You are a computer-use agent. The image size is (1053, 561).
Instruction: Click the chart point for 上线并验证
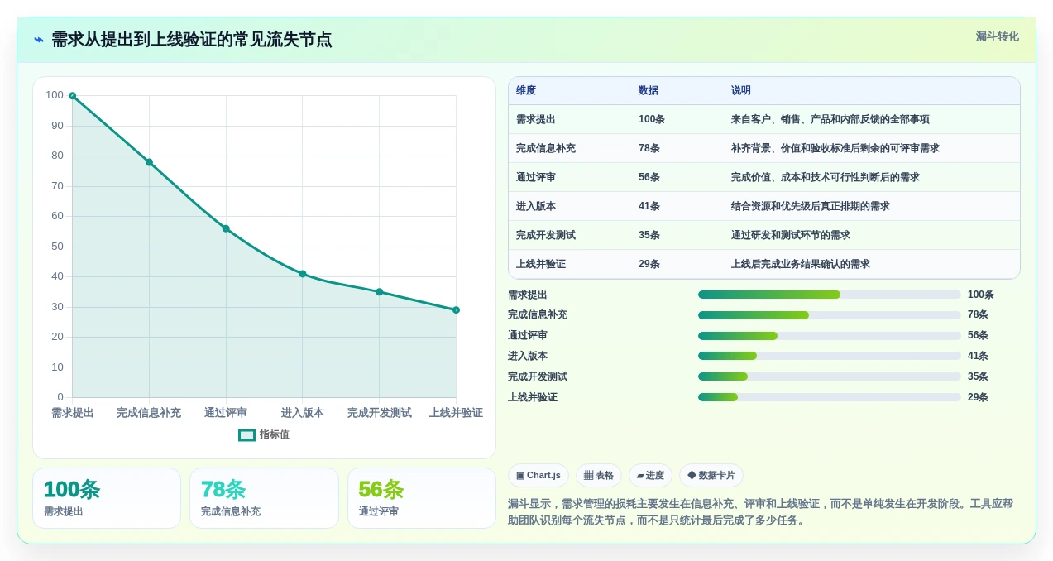click(x=456, y=310)
